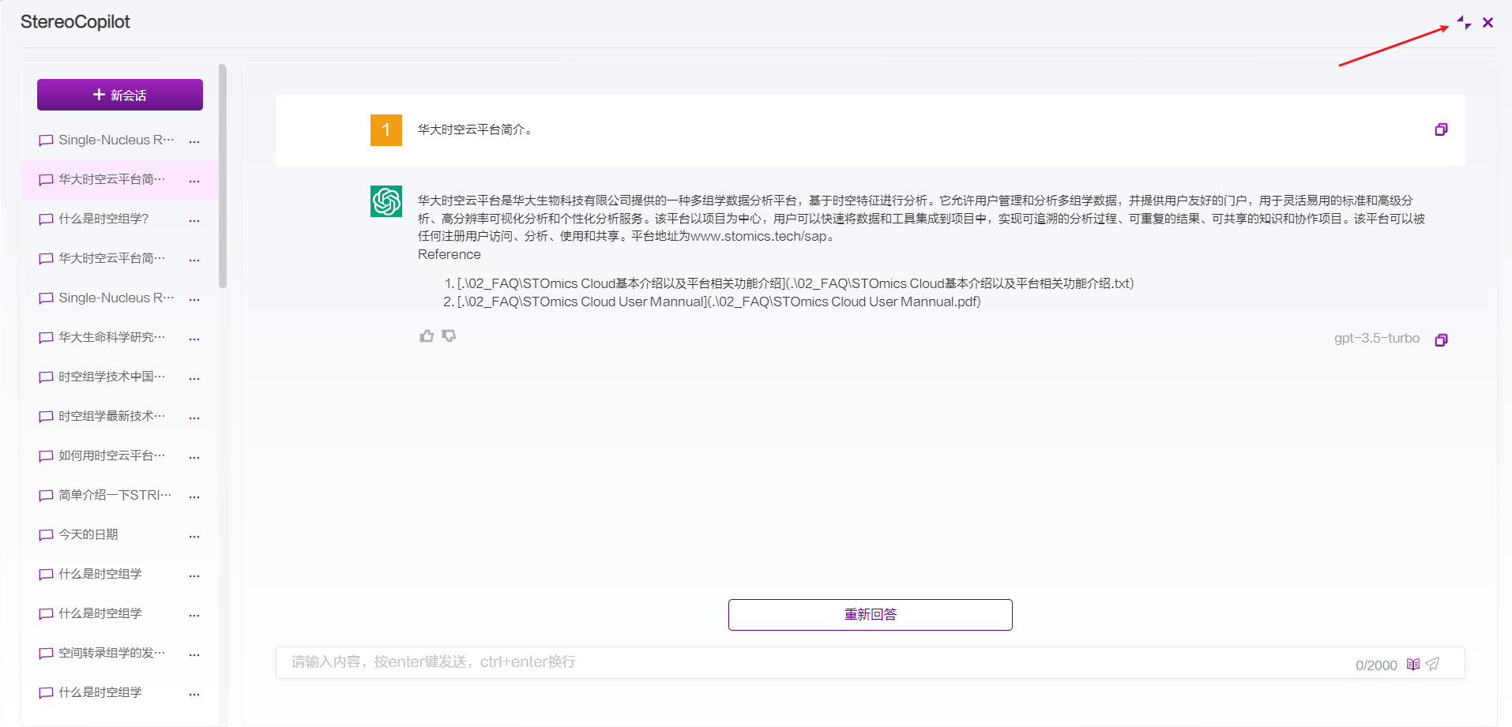Open more options for 什么是时空组学? conversation
Viewport: 1512px width, 727px height.
(x=194, y=220)
